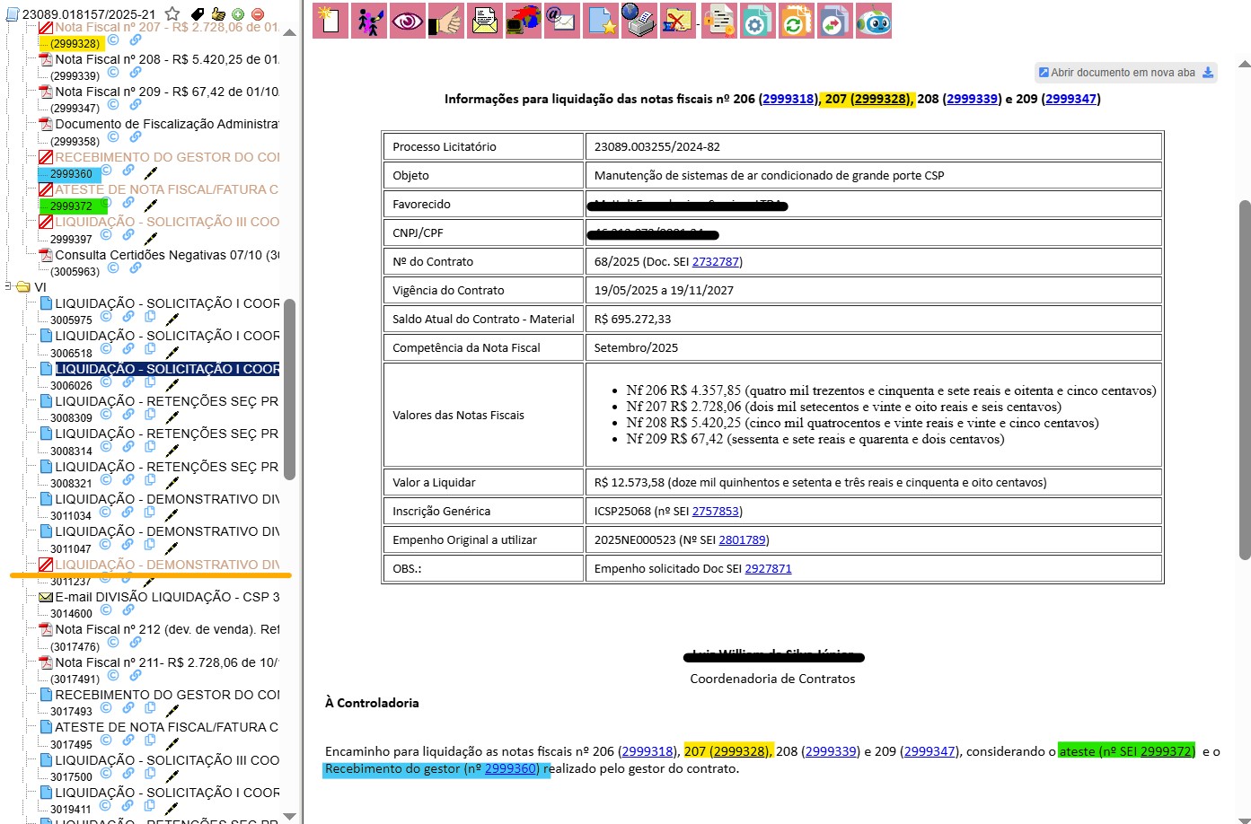Click the printer with globe icon
This screenshot has height=824, width=1251.
coord(639,21)
